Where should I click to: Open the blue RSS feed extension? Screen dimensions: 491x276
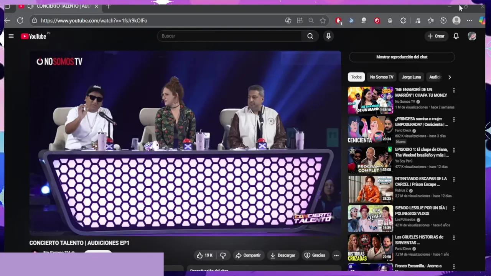351,21
